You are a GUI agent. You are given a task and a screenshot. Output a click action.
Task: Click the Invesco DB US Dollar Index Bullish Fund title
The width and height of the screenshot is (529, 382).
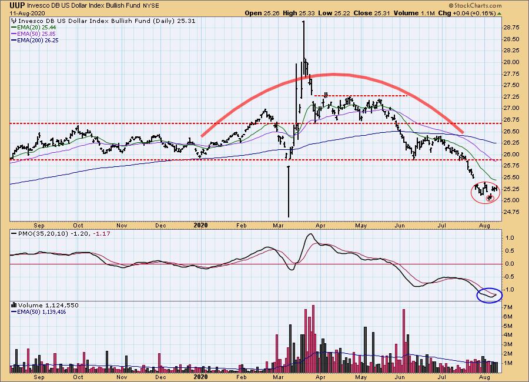(84, 6)
